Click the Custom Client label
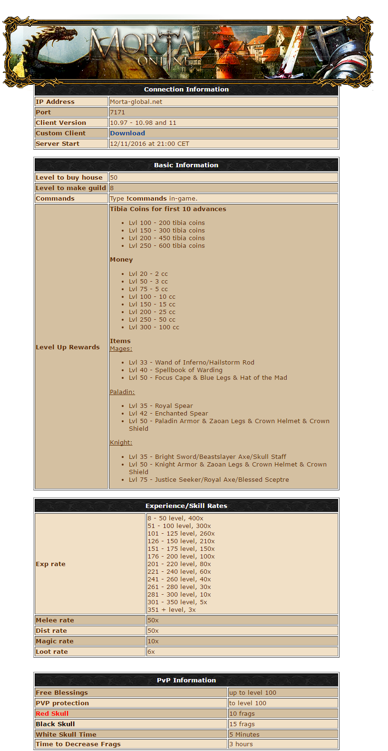 [61, 133]
